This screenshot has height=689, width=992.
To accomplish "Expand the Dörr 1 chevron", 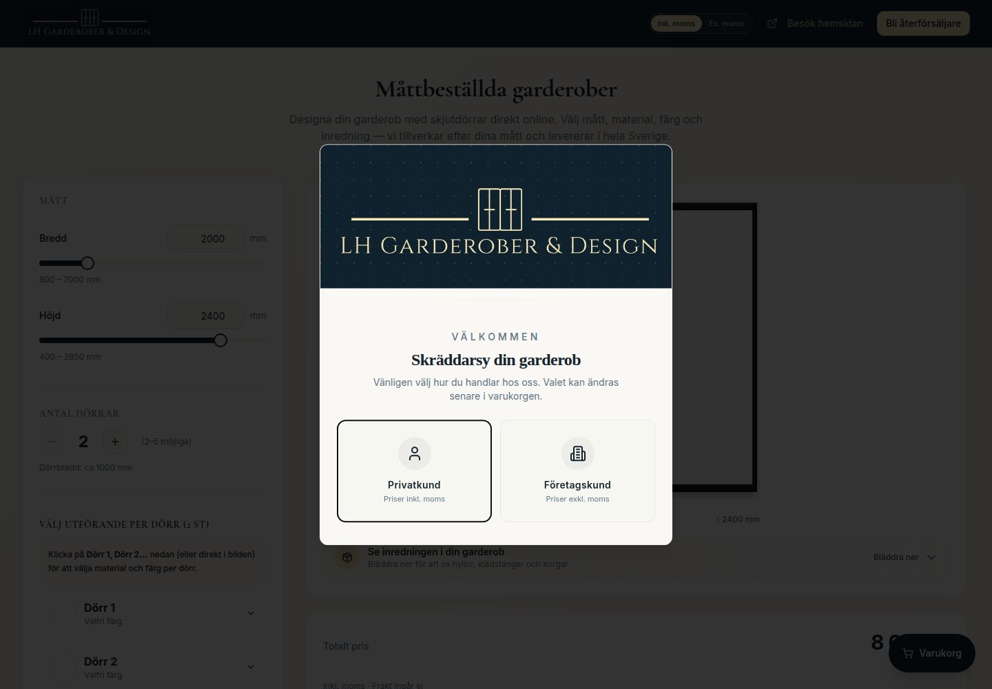I will tap(251, 613).
